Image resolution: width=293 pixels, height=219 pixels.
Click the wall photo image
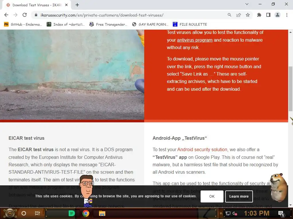[72, 74]
